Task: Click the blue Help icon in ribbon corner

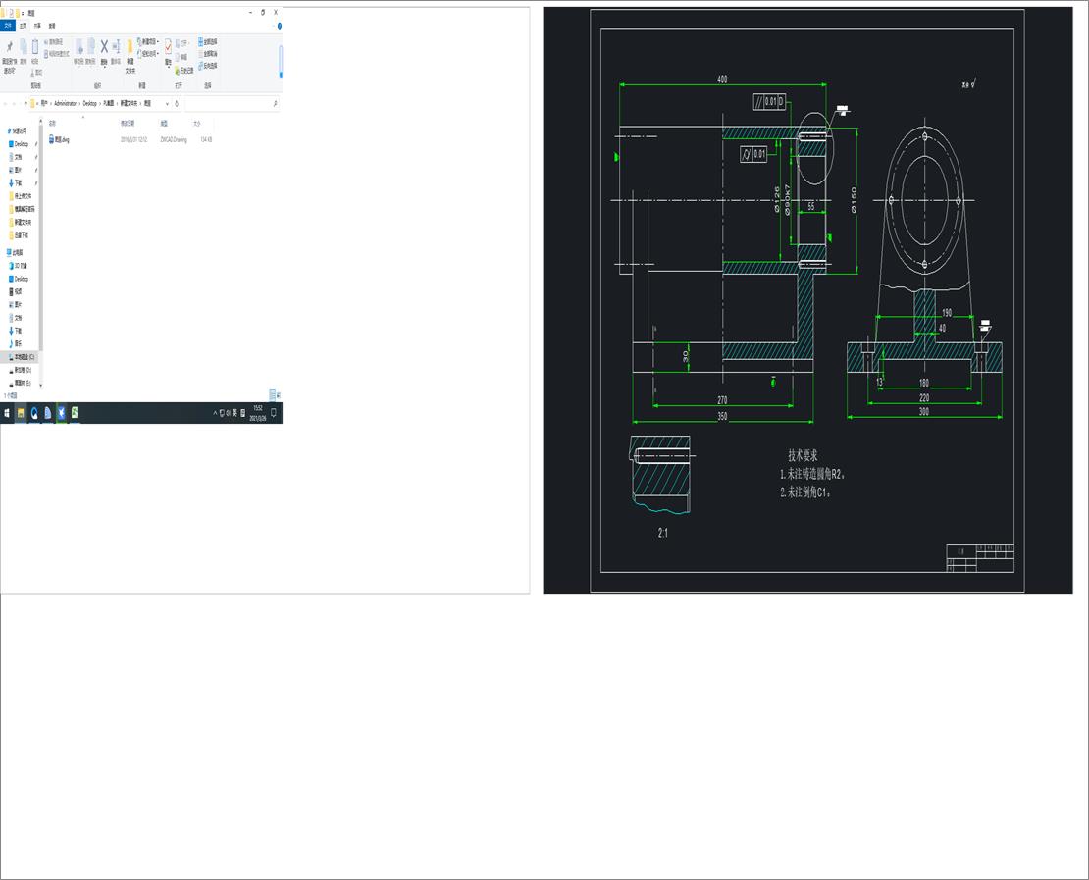Action: pyautogui.click(x=280, y=26)
